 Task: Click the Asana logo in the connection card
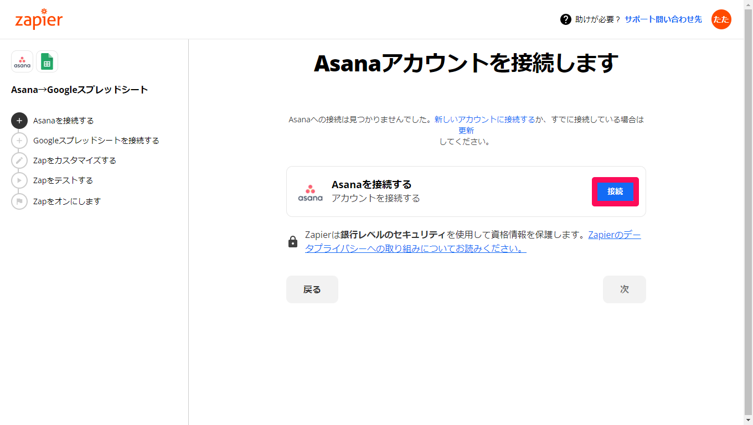click(311, 191)
